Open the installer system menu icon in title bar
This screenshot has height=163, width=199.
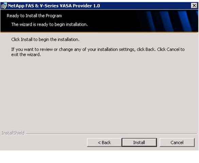[4, 6]
